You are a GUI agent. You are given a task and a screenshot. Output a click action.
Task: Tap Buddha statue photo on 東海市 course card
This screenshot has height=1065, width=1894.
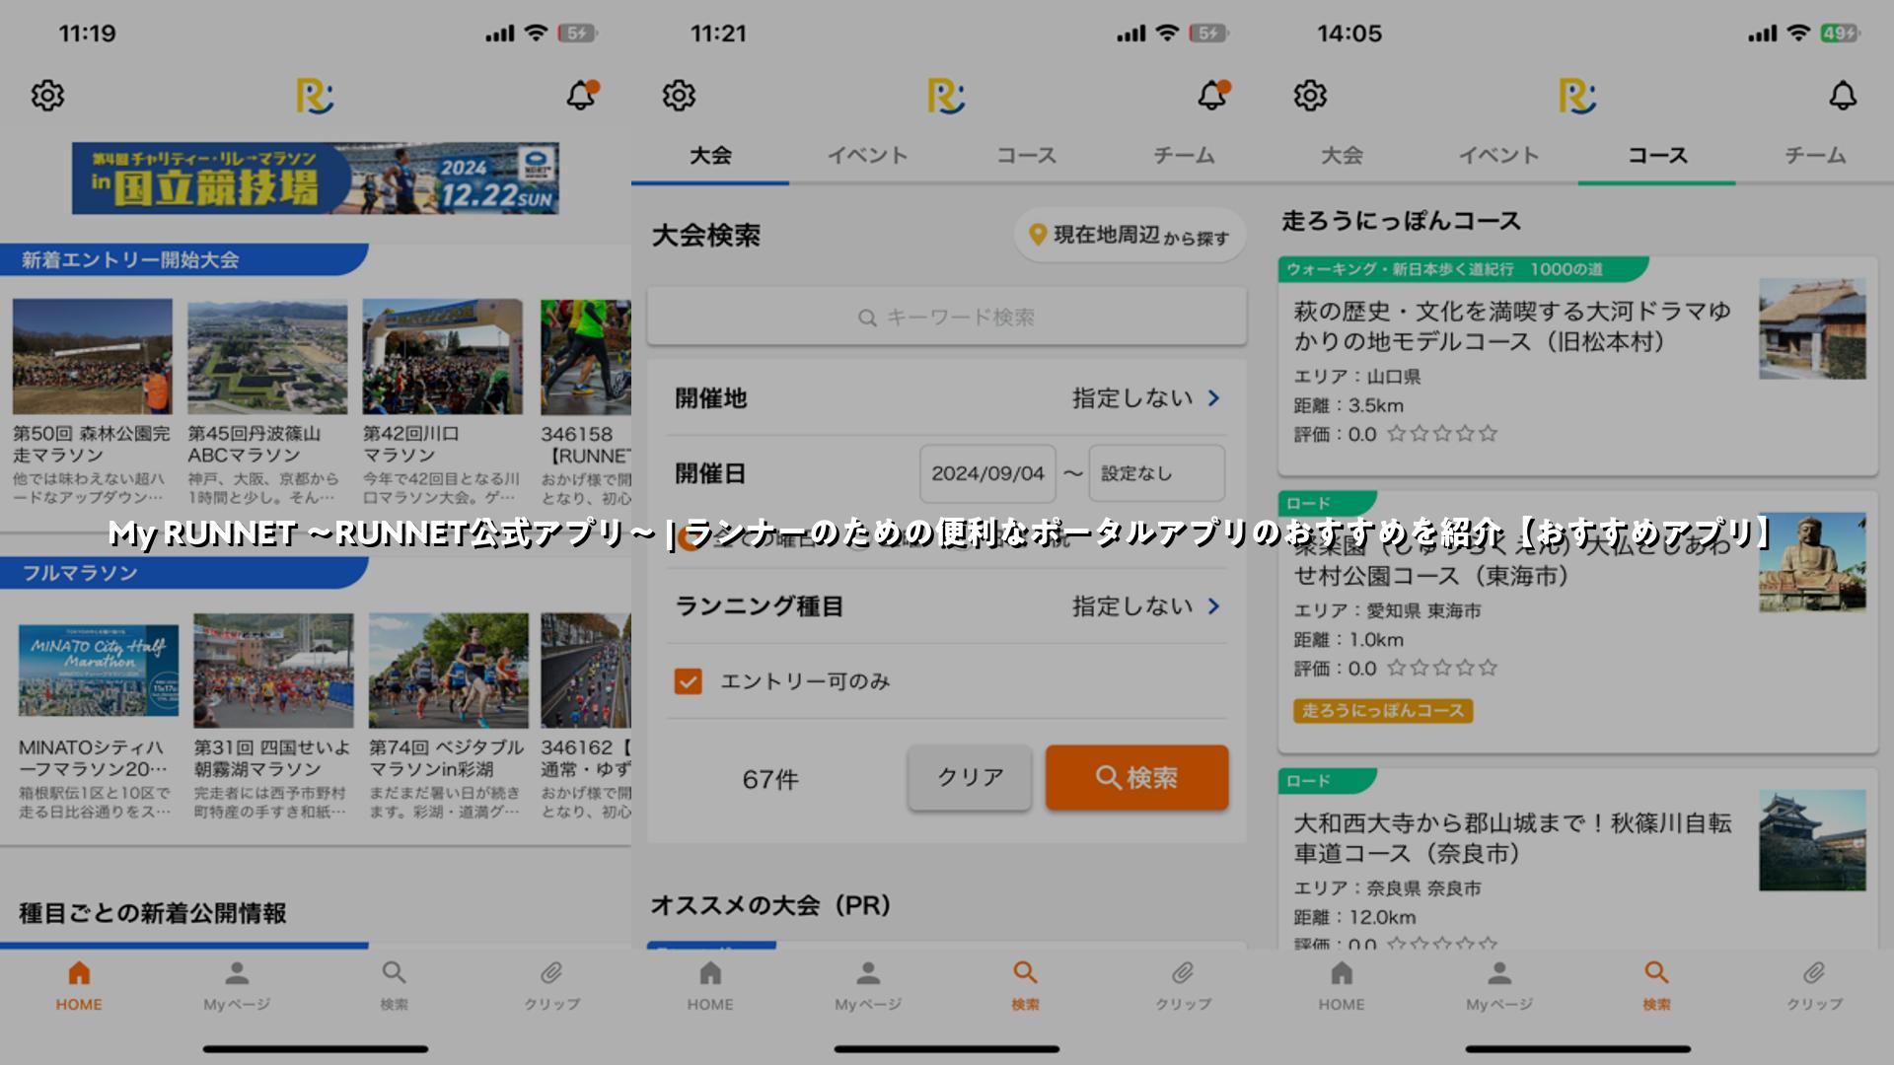tap(1812, 563)
